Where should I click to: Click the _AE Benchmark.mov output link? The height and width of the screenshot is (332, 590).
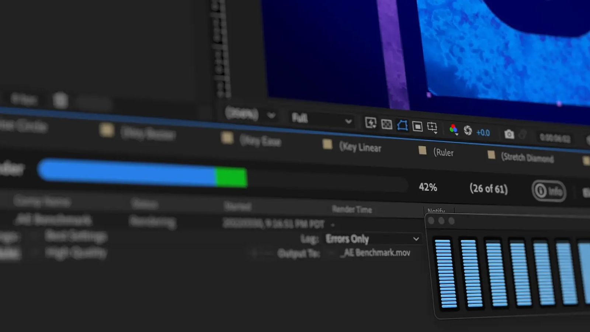pos(376,253)
